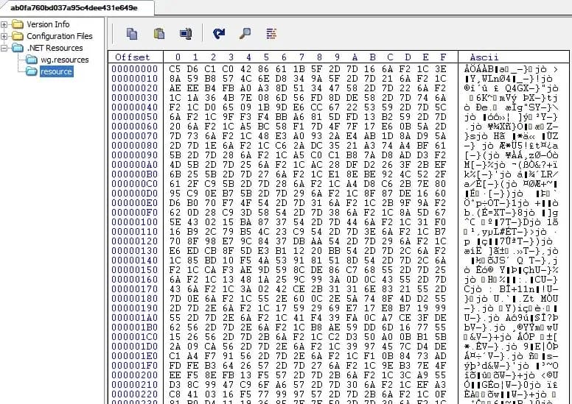Click the Version Info folder icon
Screen dimensions: 572x404
tap(18, 24)
